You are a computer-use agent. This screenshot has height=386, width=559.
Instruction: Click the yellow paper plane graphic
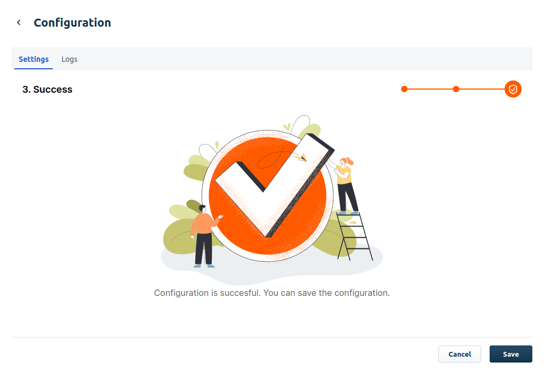pyautogui.click(x=302, y=157)
